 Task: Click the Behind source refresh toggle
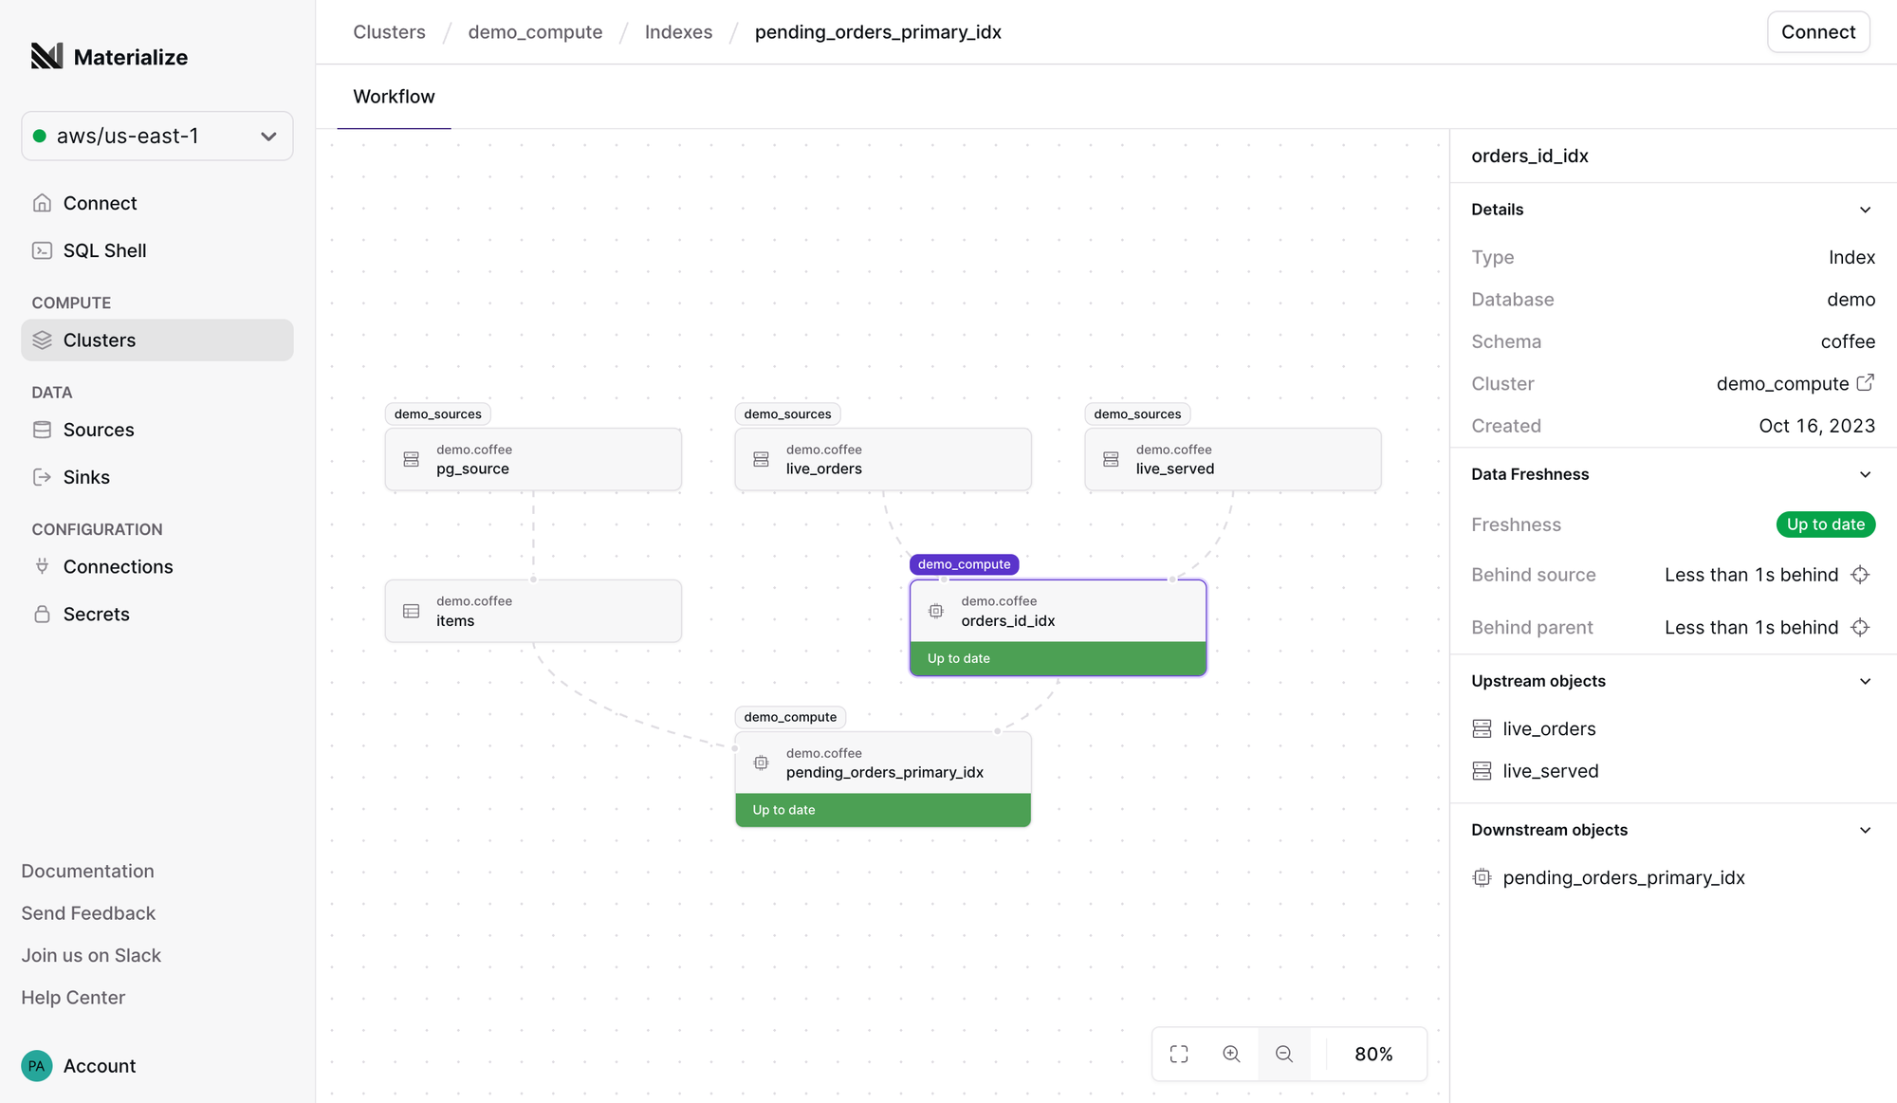(1863, 575)
